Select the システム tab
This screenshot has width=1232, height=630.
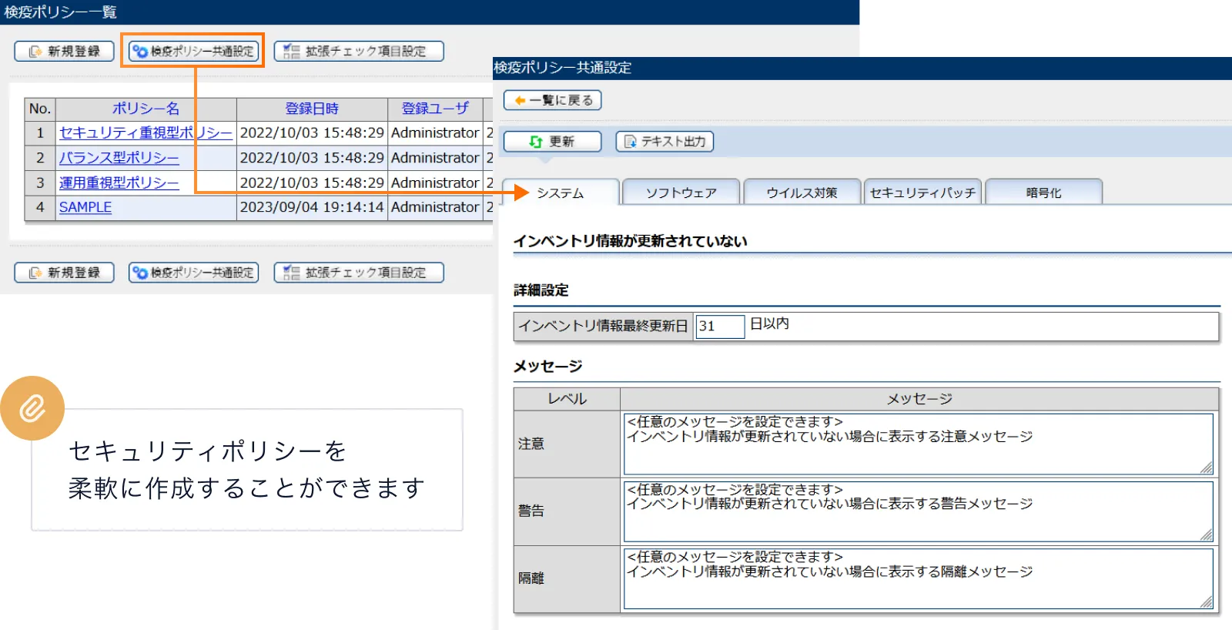560,193
